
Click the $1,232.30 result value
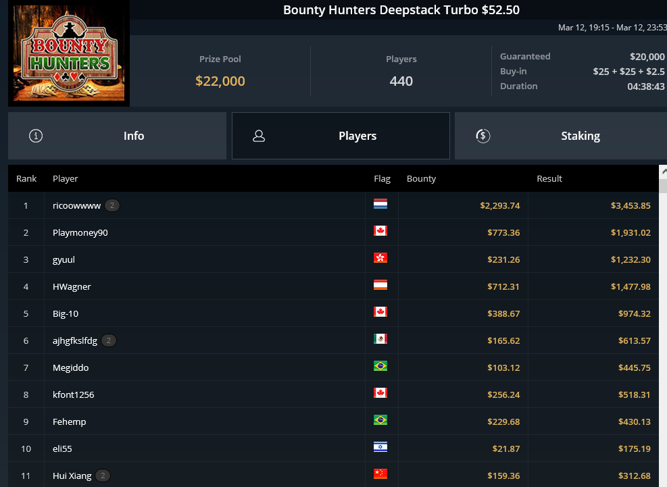(631, 260)
